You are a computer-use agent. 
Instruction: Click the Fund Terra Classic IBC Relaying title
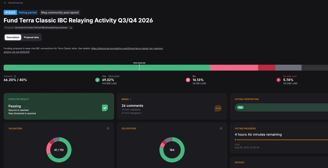78,20
